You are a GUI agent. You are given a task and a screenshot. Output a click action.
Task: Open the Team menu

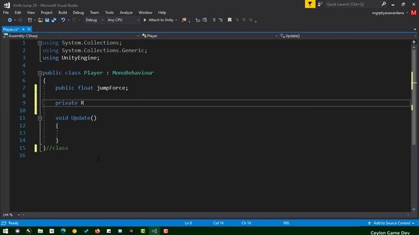[94, 12]
